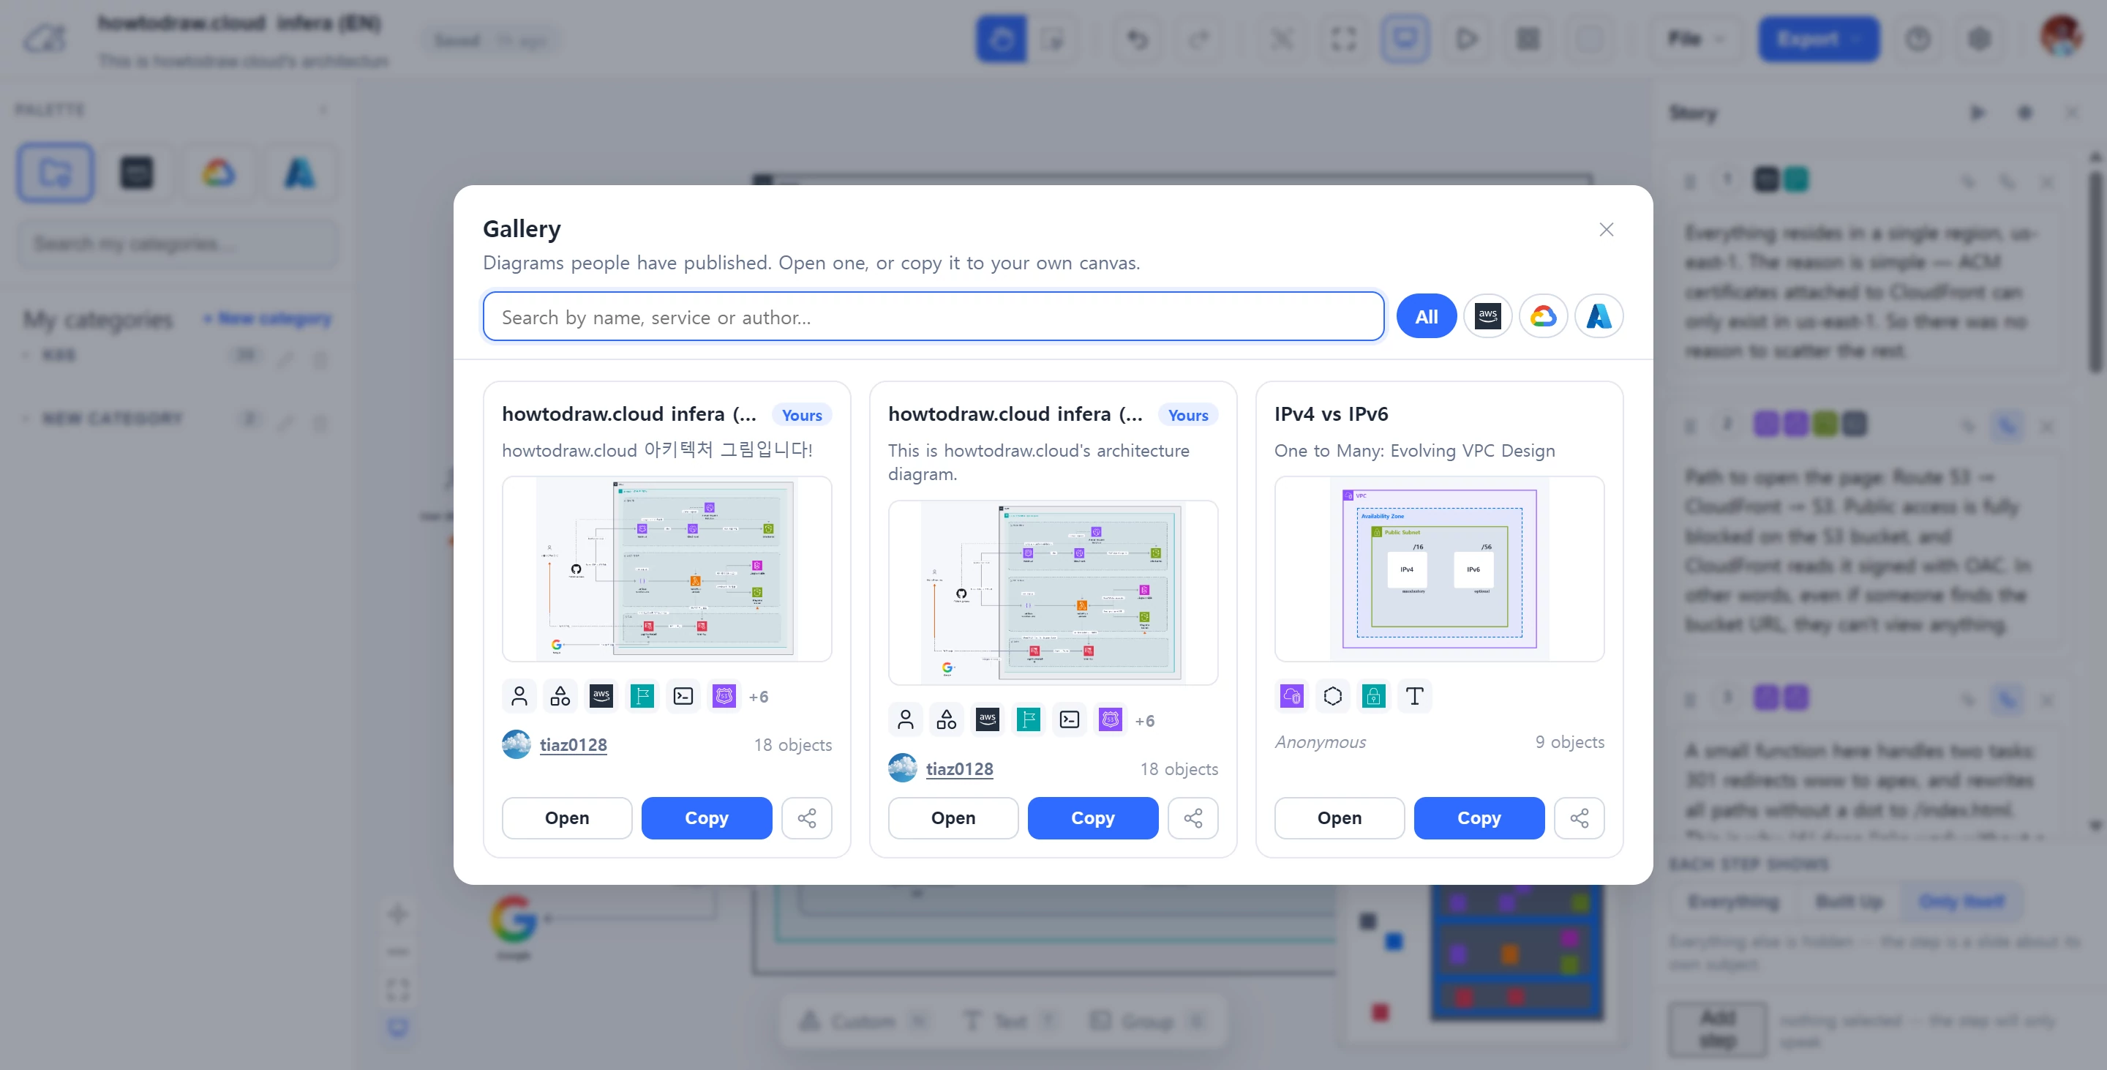
Task: Share the IPv4 vs IPv6 diagram
Action: (1579, 818)
